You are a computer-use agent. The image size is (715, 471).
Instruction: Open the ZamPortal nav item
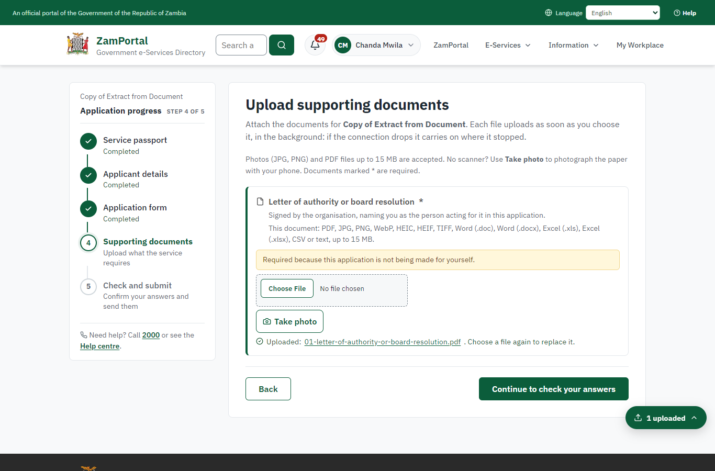coord(451,45)
